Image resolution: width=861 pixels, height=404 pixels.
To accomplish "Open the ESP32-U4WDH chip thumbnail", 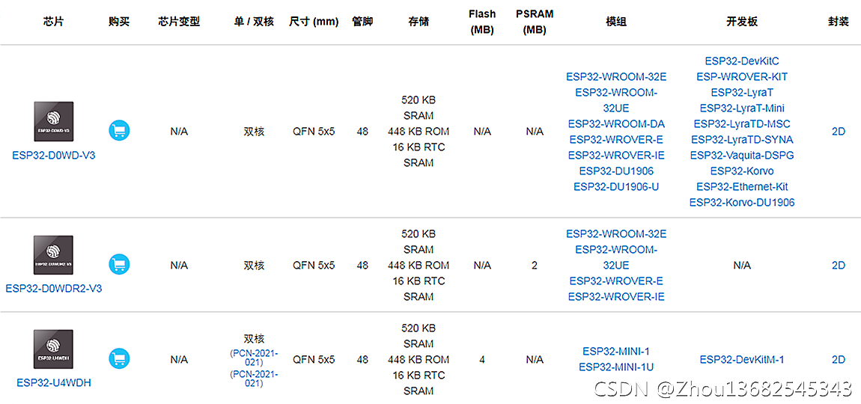I will pyautogui.click(x=53, y=349).
